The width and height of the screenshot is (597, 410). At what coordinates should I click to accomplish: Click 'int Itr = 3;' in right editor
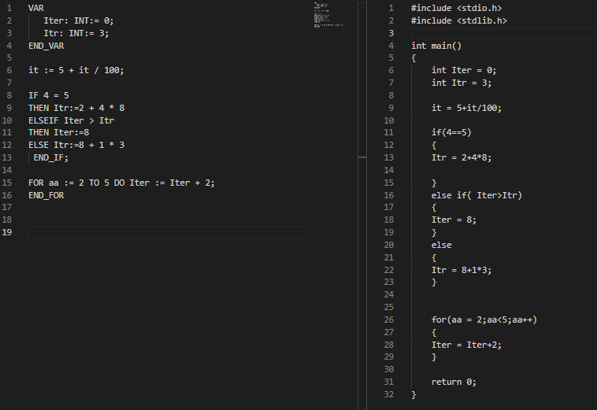coord(462,83)
